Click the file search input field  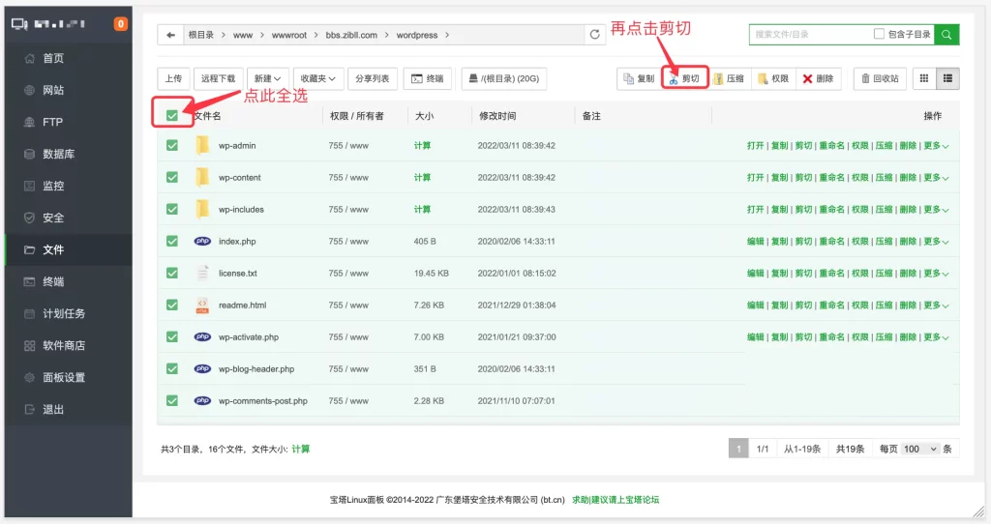pyautogui.click(x=810, y=34)
